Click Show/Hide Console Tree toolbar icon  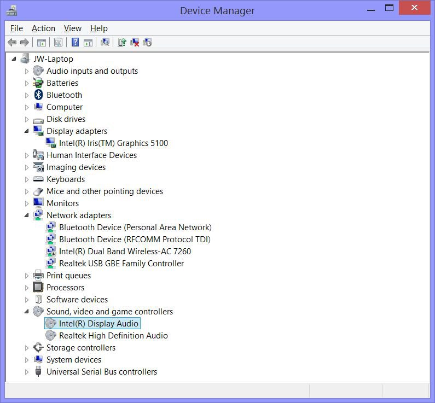pyautogui.click(x=41, y=42)
